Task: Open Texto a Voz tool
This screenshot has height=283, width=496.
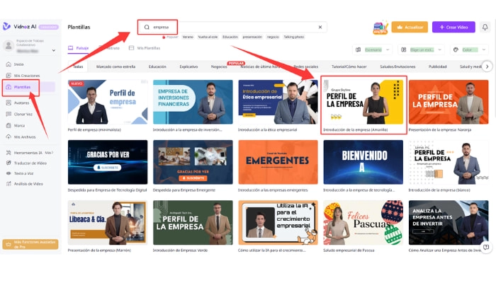Action: (x=23, y=173)
